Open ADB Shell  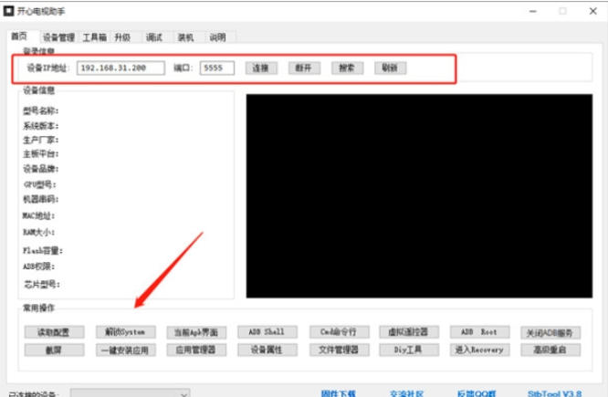(x=267, y=332)
